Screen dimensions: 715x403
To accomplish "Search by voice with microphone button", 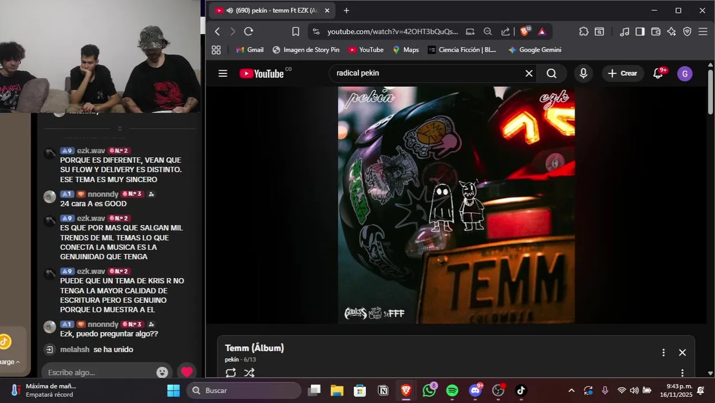I will tap(584, 73).
